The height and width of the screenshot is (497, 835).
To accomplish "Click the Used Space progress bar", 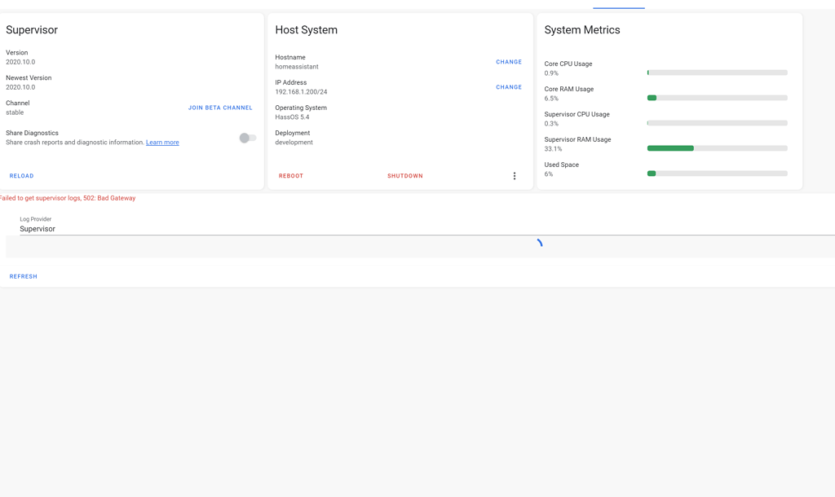I will click(x=718, y=174).
